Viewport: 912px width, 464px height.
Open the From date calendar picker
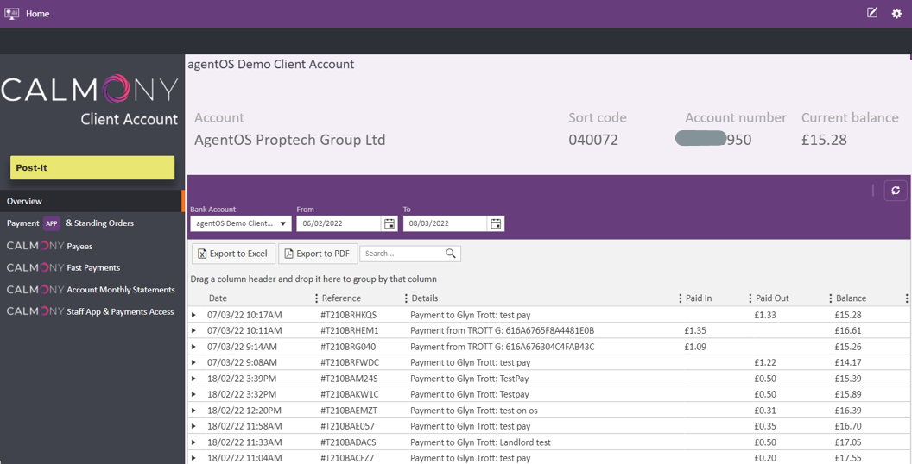(389, 223)
